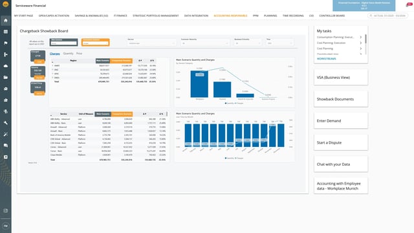Open the PLANNING tab
Image resolution: width=414 pixels, height=233 pixels.
click(270, 16)
